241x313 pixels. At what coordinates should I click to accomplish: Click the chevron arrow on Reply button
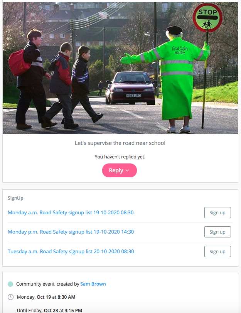point(127,170)
